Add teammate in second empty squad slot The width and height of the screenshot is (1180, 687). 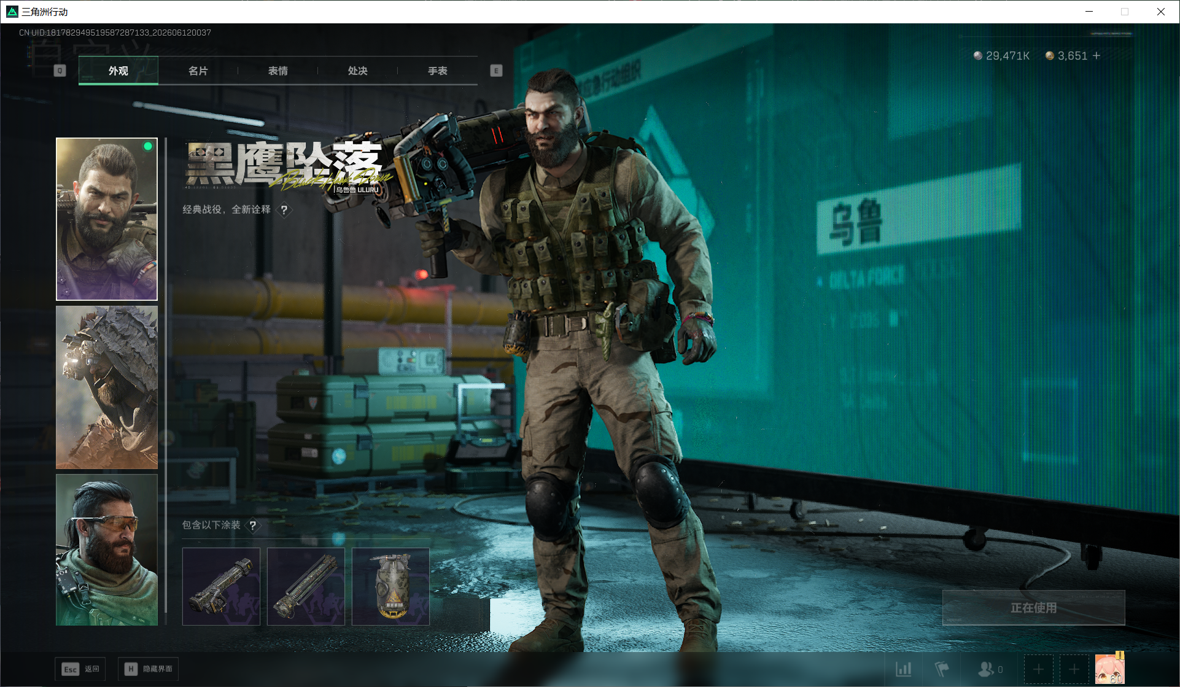click(x=1074, y=669)
